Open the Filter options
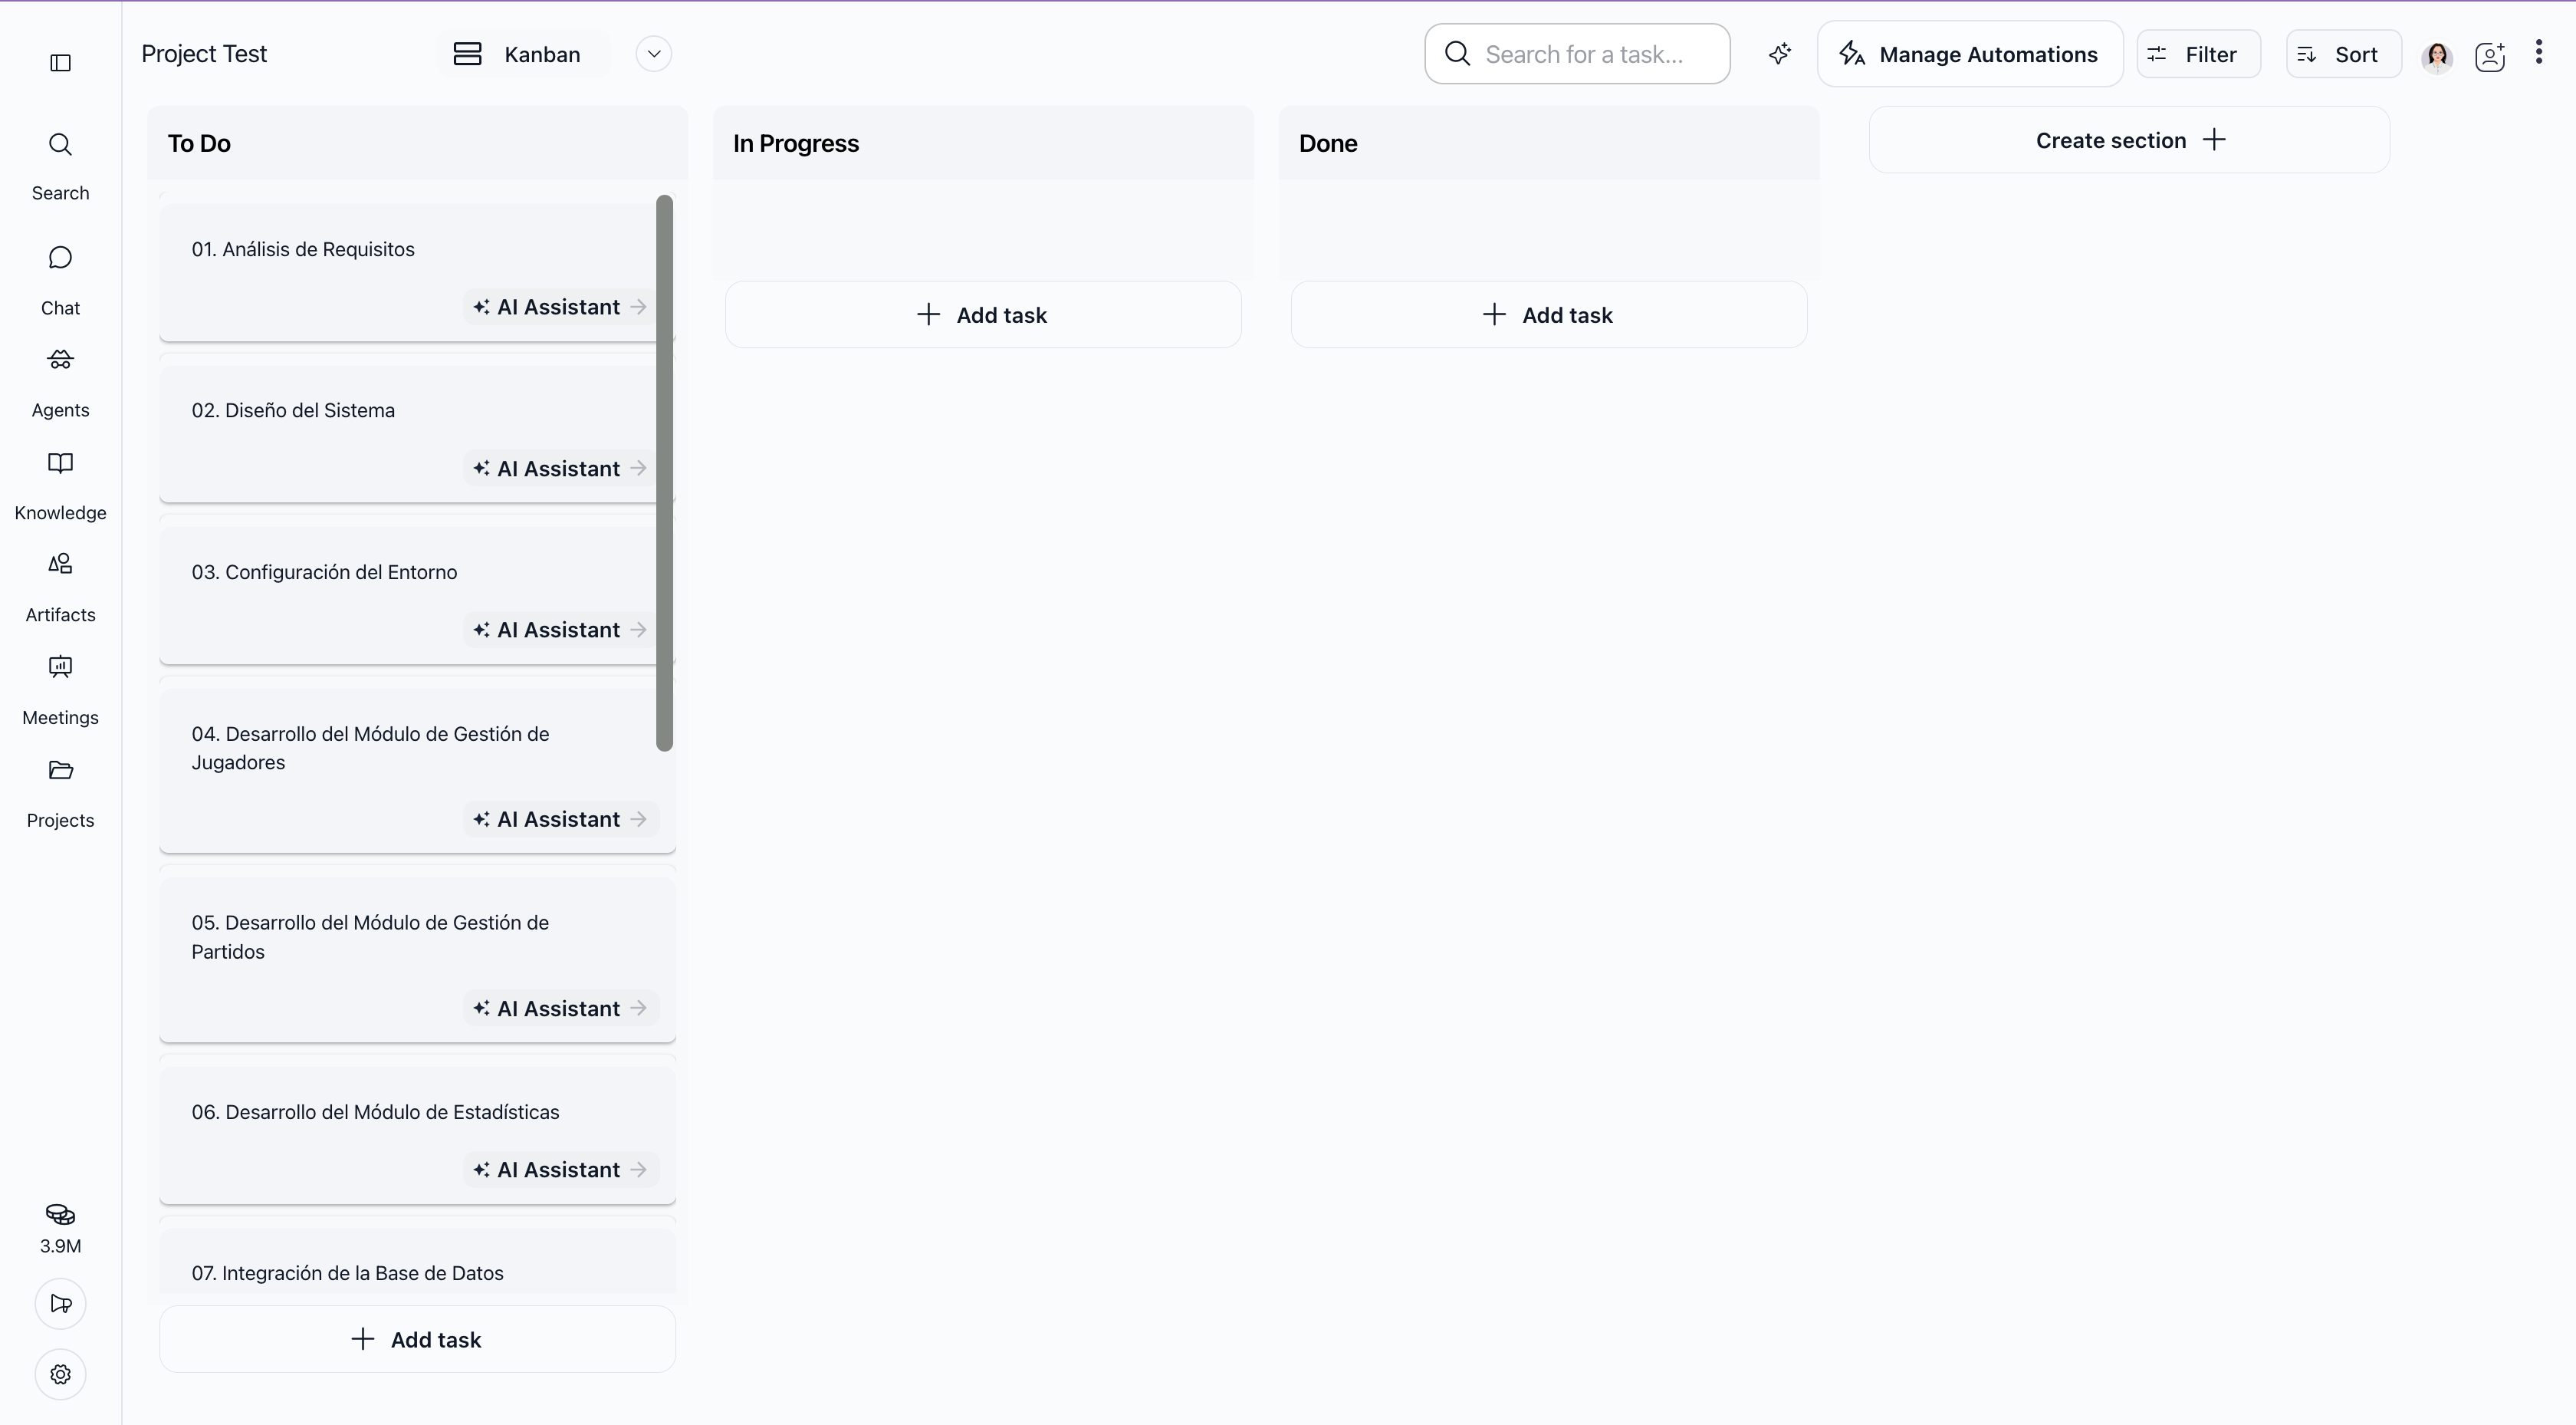The image size is (2576, 1425). (x=2199, y=54)
